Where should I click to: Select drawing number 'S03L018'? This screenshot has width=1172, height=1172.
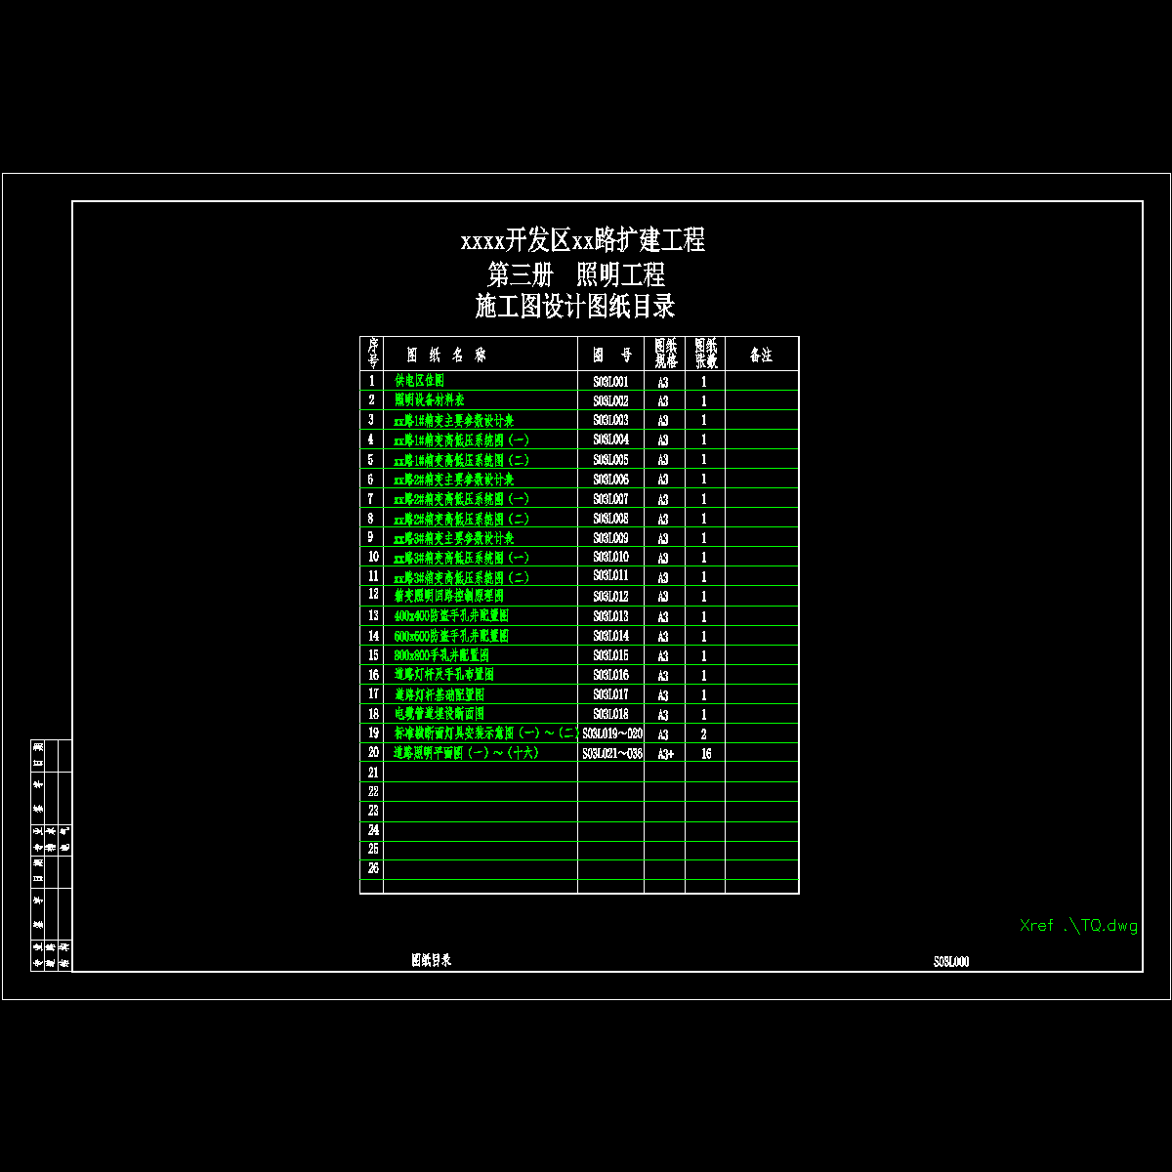click(611, 714)
